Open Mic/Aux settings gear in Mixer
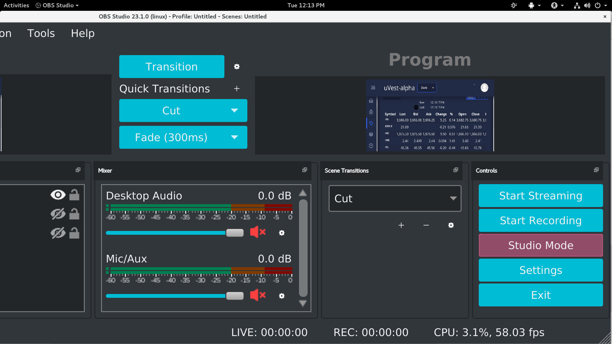612x344 pixels. pyautogui.click(x=282, y=296)
